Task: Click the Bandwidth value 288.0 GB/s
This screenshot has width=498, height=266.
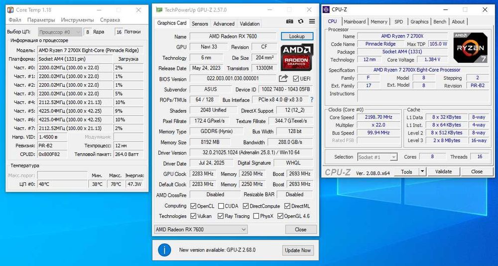Action: tap(290, 142)
